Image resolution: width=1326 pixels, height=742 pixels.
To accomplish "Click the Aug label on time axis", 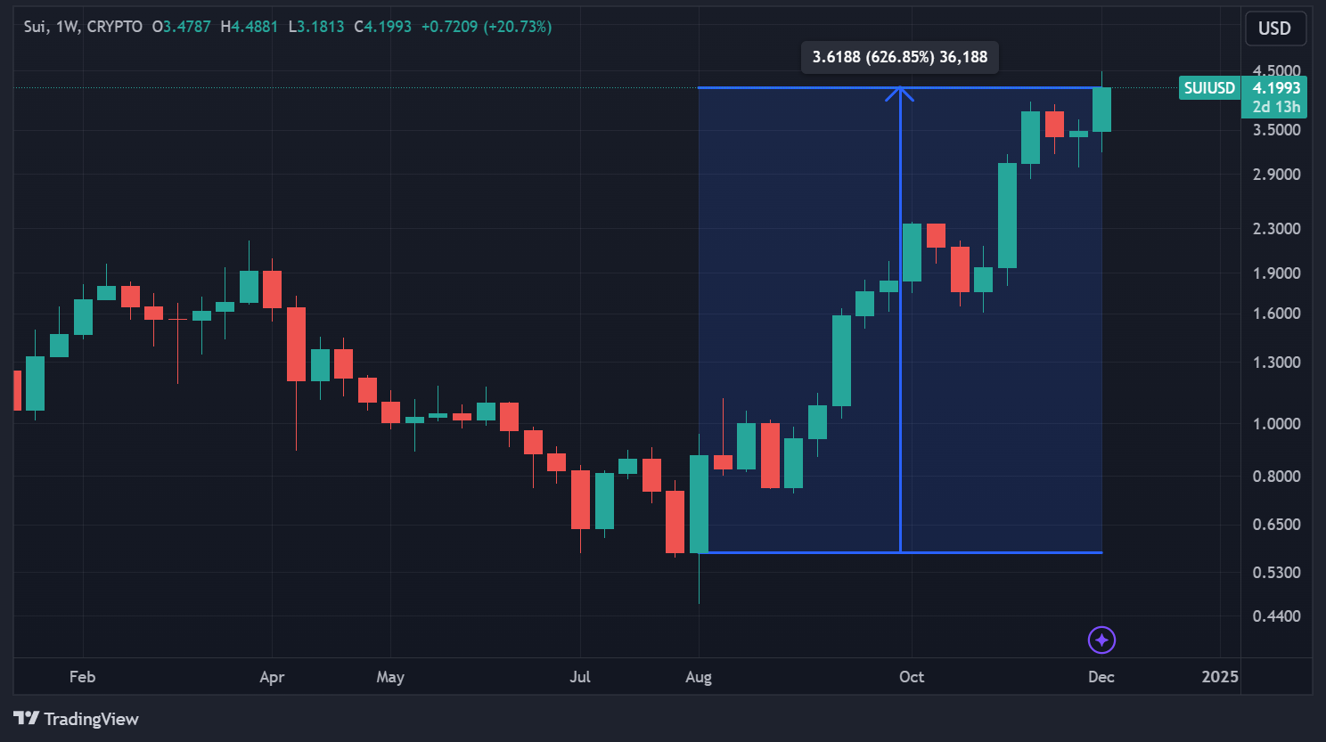I will coord(699,677).
